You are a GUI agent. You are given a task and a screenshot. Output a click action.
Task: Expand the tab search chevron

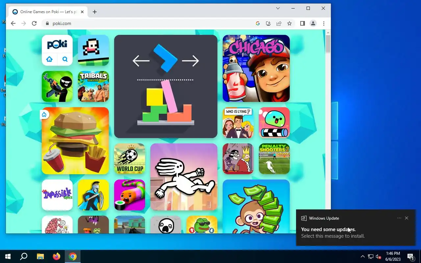pos(278,8)
